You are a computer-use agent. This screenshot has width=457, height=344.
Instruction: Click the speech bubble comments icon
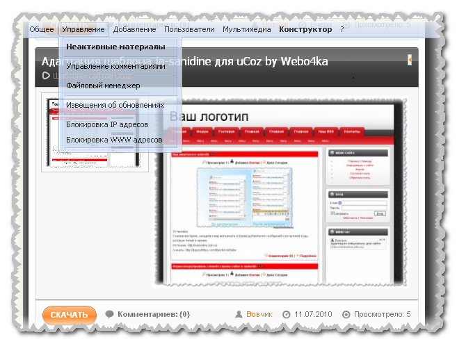click(x=109, y=314)
